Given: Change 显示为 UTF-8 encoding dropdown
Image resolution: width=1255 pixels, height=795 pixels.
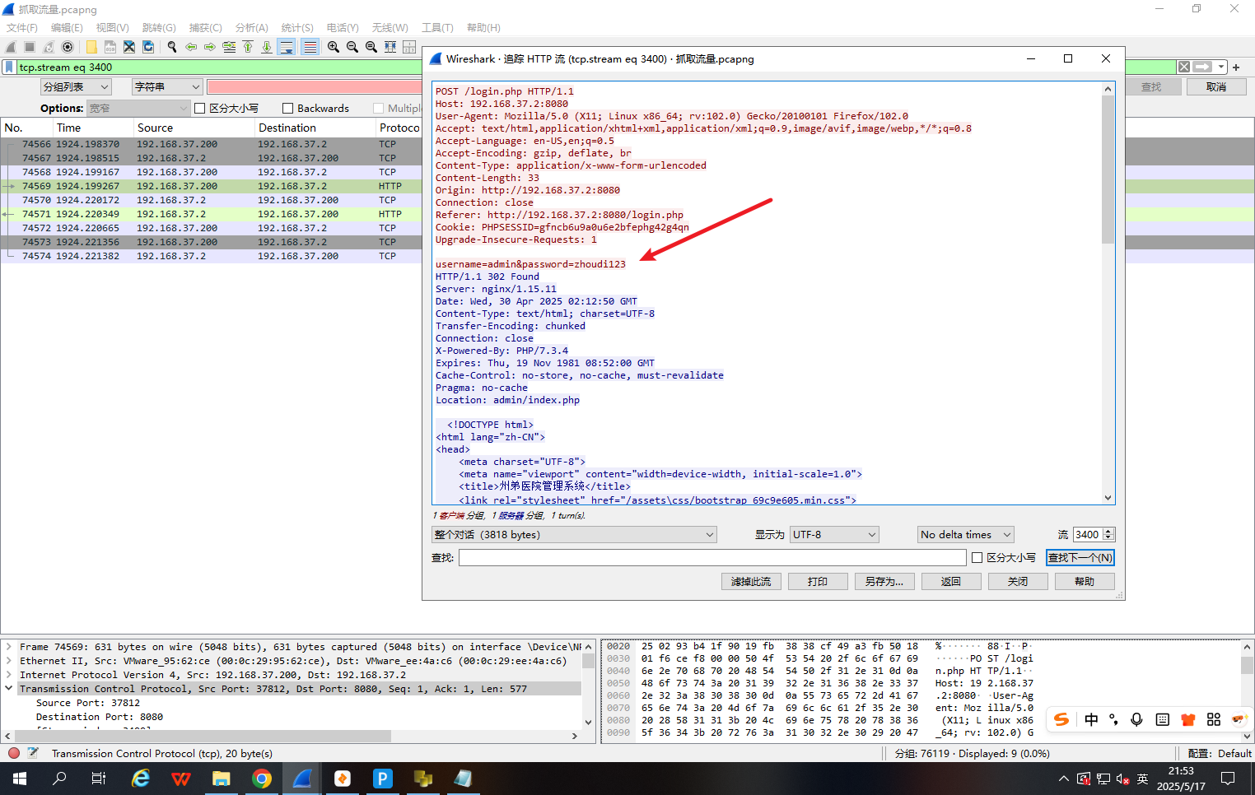Looking at the screenshot, I should [x=835, y=535].
